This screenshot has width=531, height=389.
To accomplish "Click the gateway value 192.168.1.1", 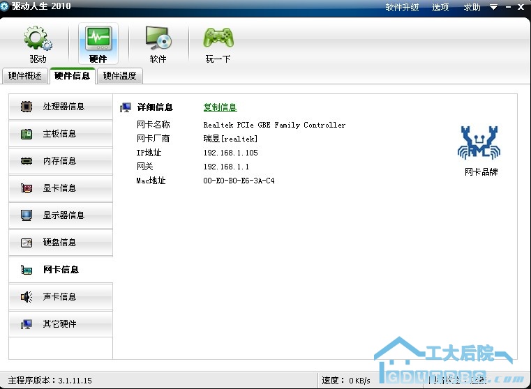I will click(226, 167).
